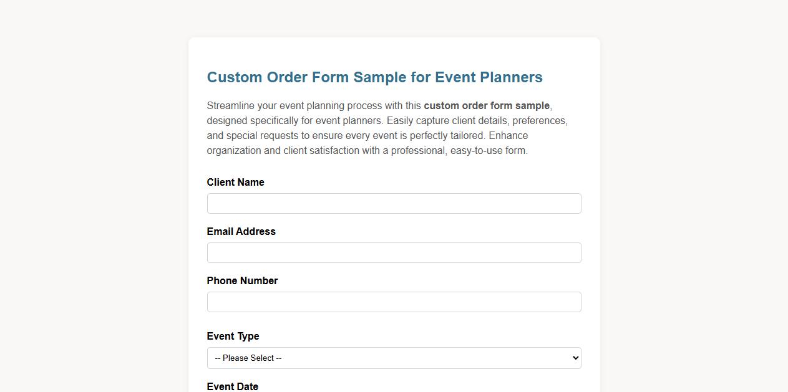Click the bold "custom order form sample" text
The width and height of the screenshot is (788, 392).
coord(487,105)
